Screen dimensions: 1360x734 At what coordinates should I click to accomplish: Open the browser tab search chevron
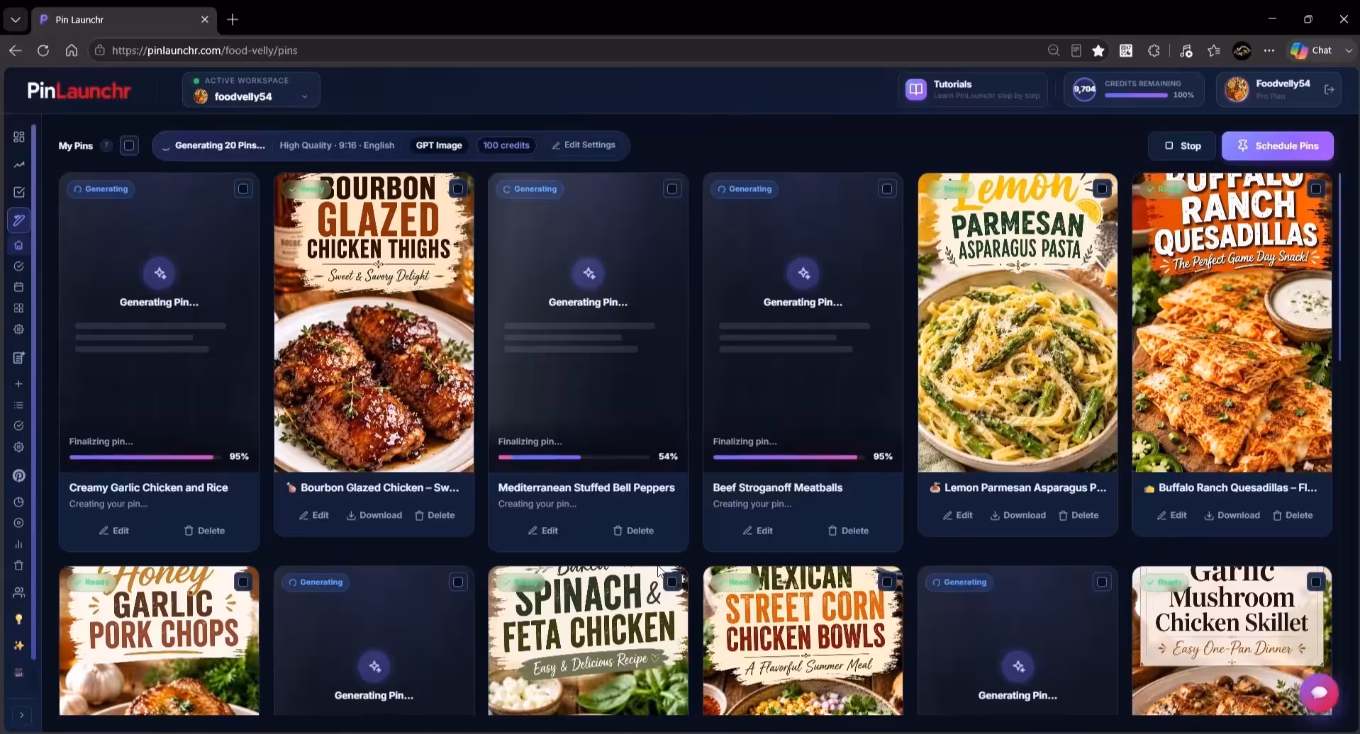coord(15,19)
